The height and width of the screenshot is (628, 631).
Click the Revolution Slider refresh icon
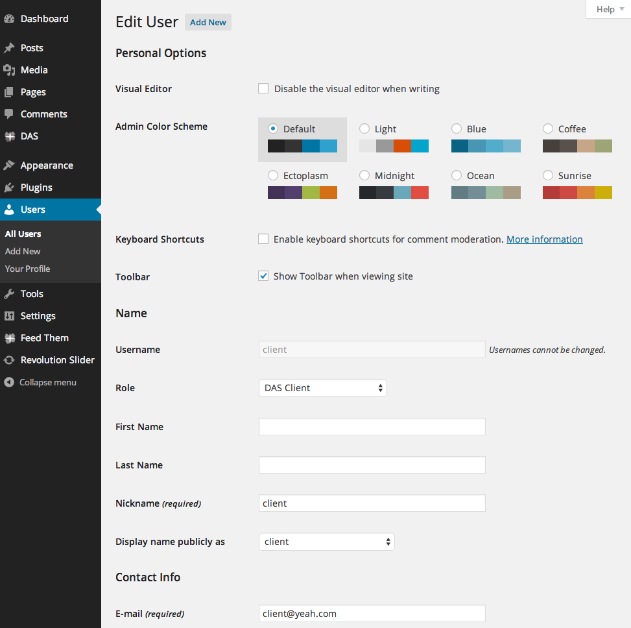[x=9, y=360]
